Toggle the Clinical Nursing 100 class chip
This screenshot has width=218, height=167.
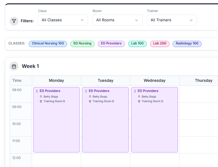pyautogui.click(x=48, y=44)
